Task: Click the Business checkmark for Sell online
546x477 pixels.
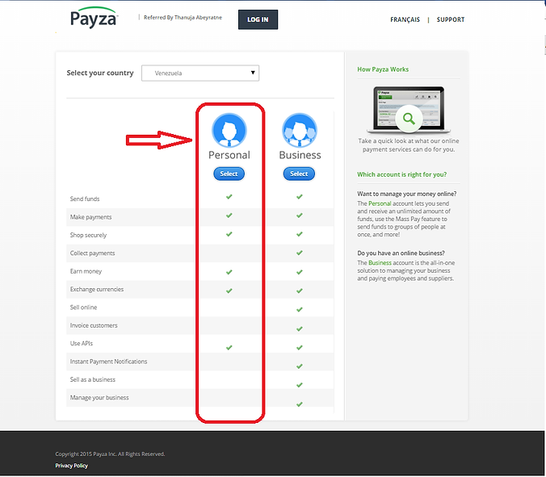Action: click(299, 310)
